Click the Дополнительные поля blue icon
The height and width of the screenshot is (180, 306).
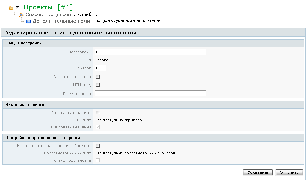[29, 21]
